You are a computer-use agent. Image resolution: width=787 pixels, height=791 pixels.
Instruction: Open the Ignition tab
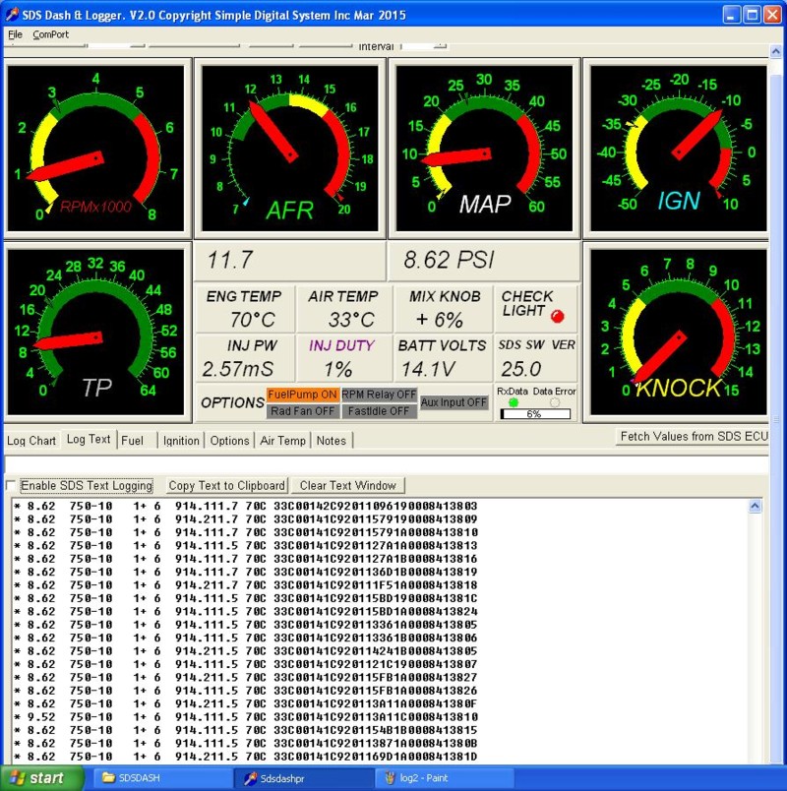point(181,441)
